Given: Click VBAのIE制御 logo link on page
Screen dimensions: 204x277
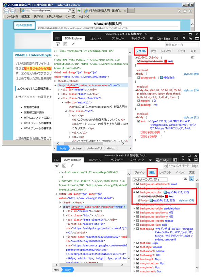Looking at the screenshot, I should click(24, 25).
